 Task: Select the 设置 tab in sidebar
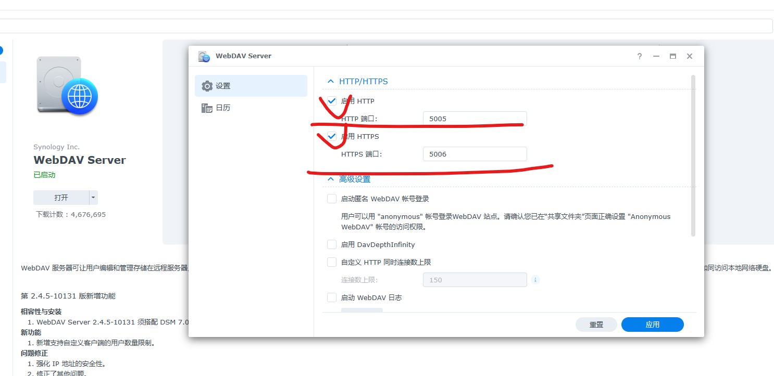pos(251,86)
